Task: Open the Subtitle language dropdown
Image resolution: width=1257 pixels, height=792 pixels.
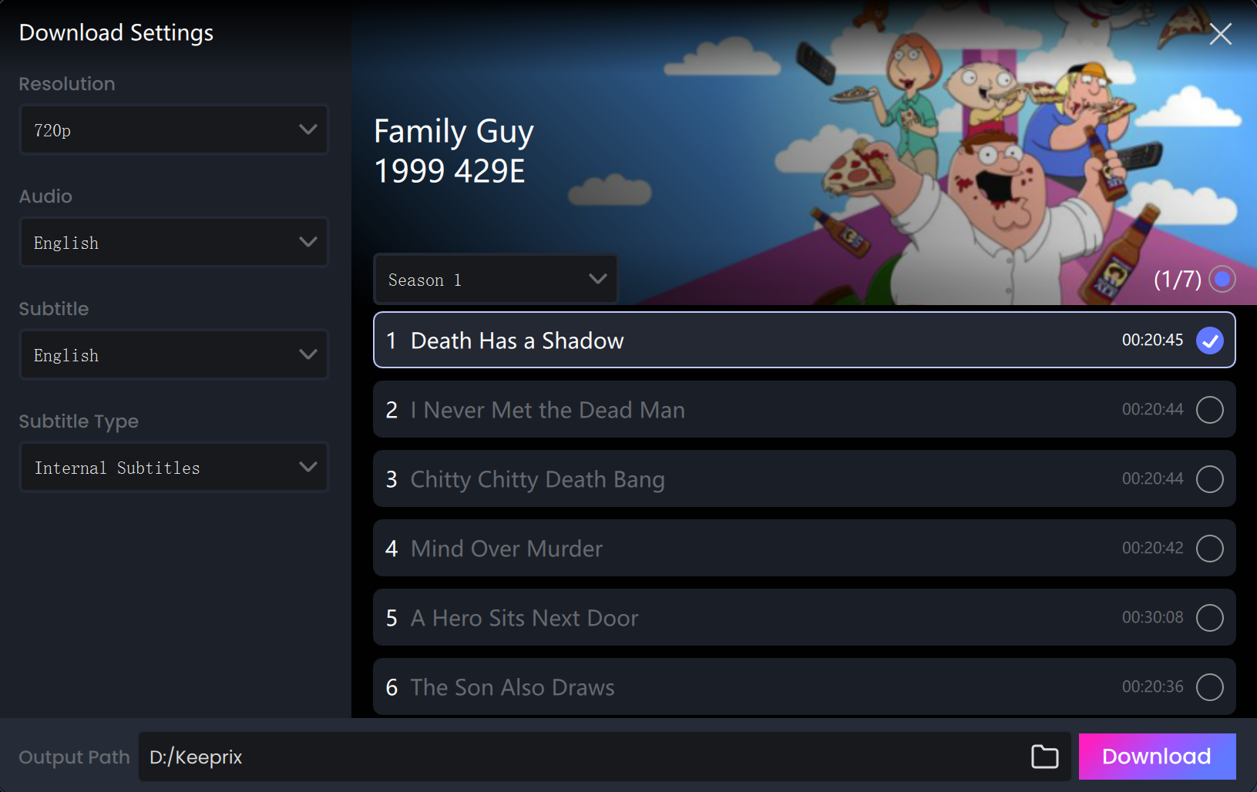Action: click(174, 354)
